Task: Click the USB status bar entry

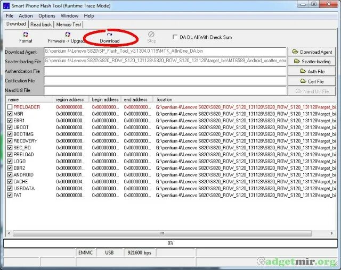Action: coord(109,252)
